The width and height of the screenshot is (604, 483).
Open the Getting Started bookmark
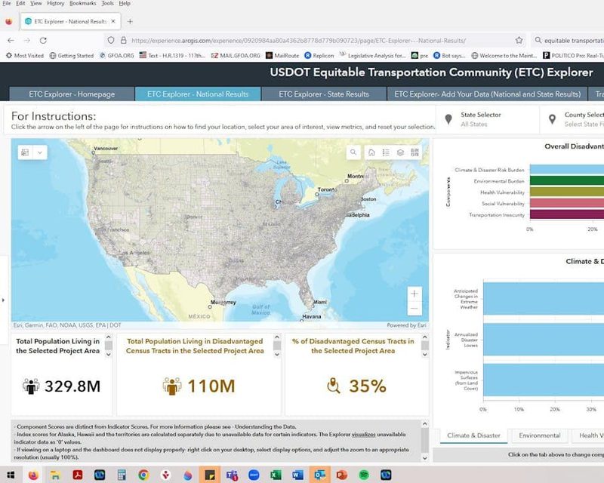click(x=71, y=55)
